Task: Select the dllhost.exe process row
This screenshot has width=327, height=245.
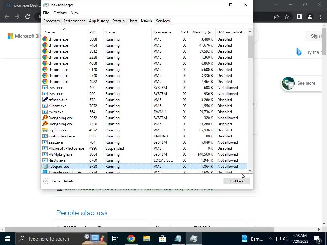Action: [144, 106]
